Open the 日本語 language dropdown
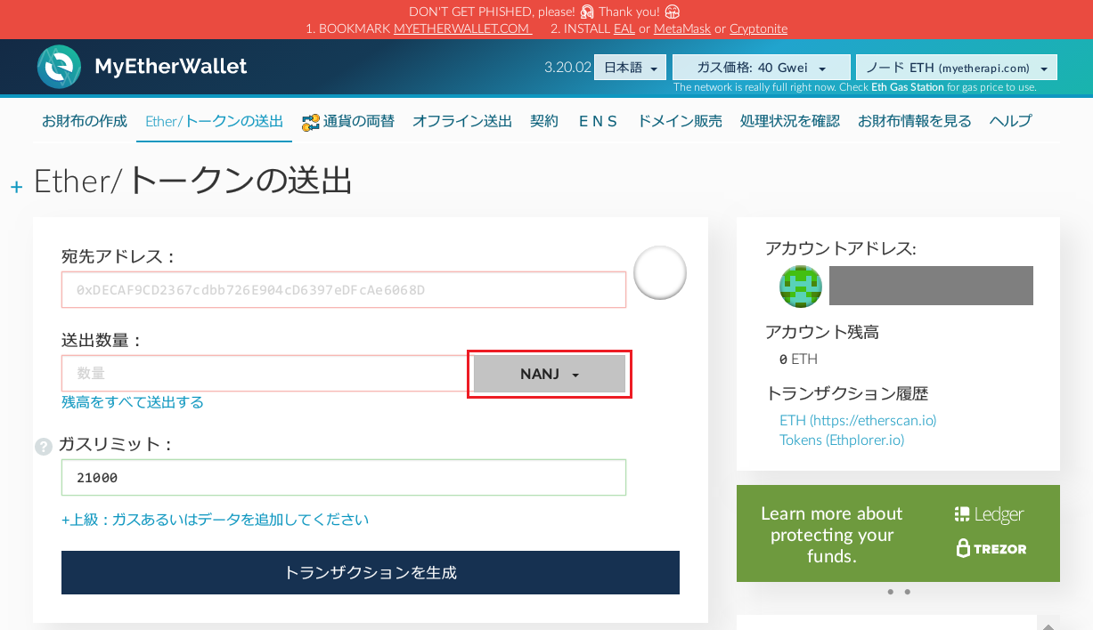This screenshot has width=1093, height=630. pos(630,68)
